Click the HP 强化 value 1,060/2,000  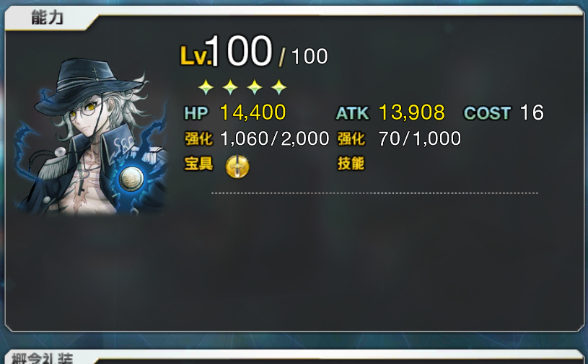point(274,138)
